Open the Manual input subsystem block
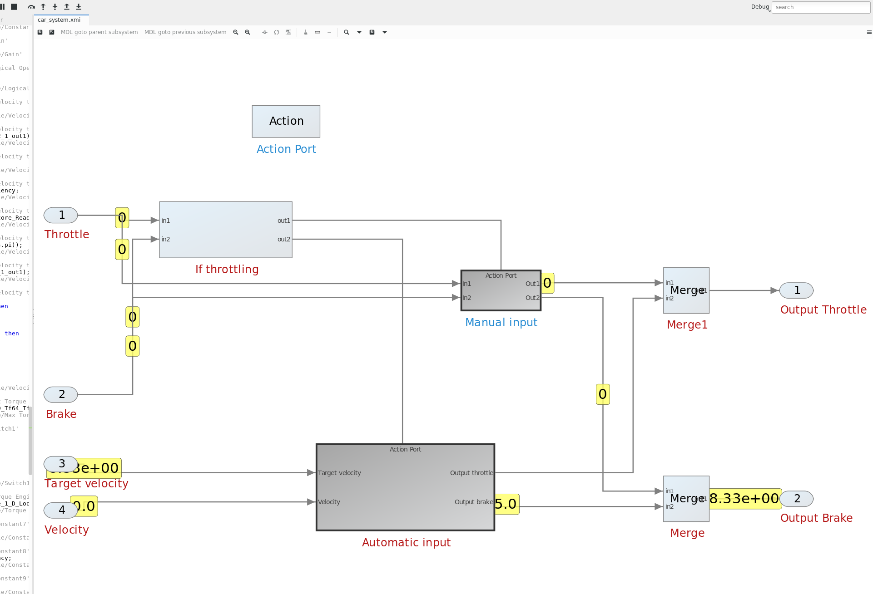The width and height of the screenshot is (873, 594). click(501, 290)
